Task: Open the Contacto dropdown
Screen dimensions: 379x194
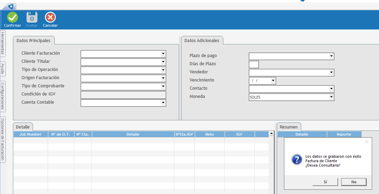Action: [x=331, y=89]
